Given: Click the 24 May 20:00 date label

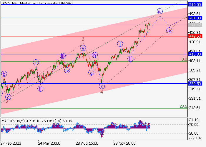Looking at the screenshot, I should 49,143.
